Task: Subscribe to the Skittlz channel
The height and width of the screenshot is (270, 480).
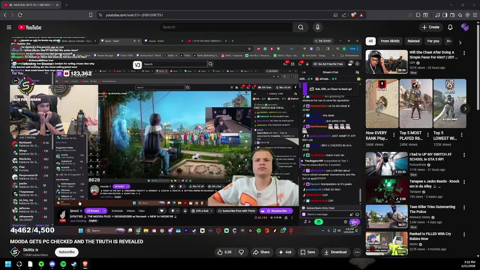Action: 66,252
